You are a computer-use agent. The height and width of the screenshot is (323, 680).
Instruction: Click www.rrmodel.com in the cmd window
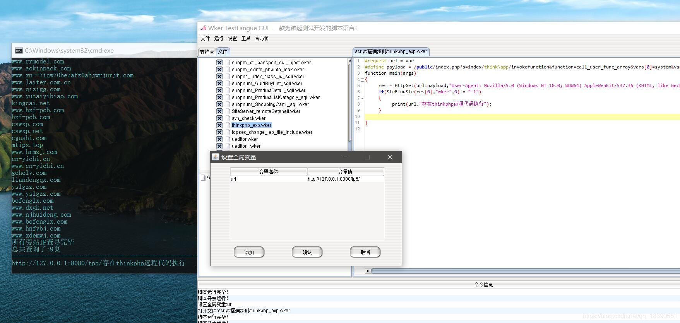point(38,62)
